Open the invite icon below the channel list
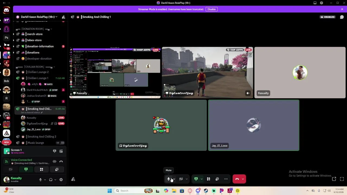 [x=73, y=179]
